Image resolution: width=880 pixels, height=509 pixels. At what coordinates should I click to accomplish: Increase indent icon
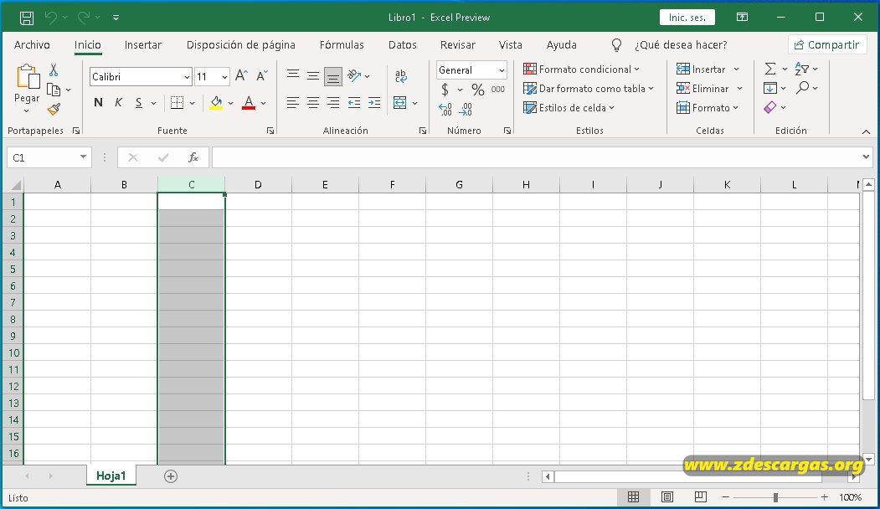pyautogui.click(x=373, y=103)
